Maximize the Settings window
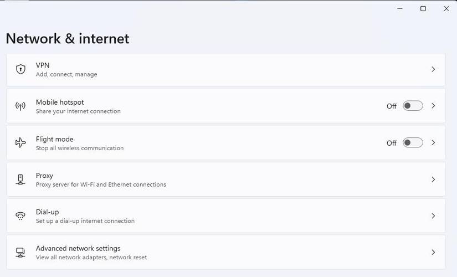The width and height of the screenshot is (457, 277). click(423, 8)
